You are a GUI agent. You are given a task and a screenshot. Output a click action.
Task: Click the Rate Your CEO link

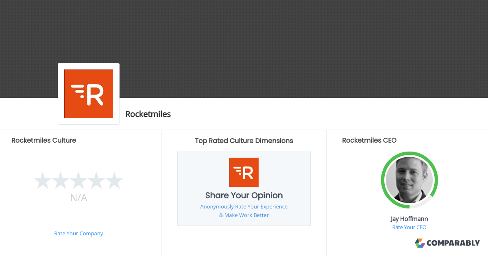point(409,227)
